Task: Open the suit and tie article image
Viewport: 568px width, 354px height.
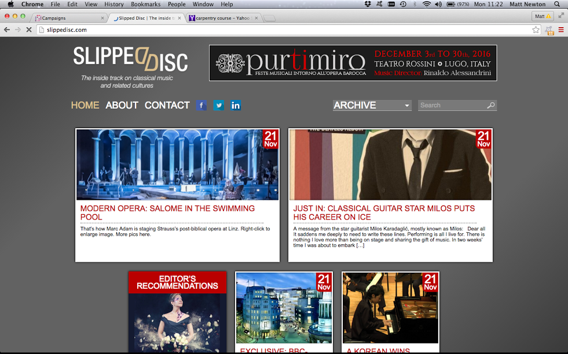Action: (x=390, y=165)
